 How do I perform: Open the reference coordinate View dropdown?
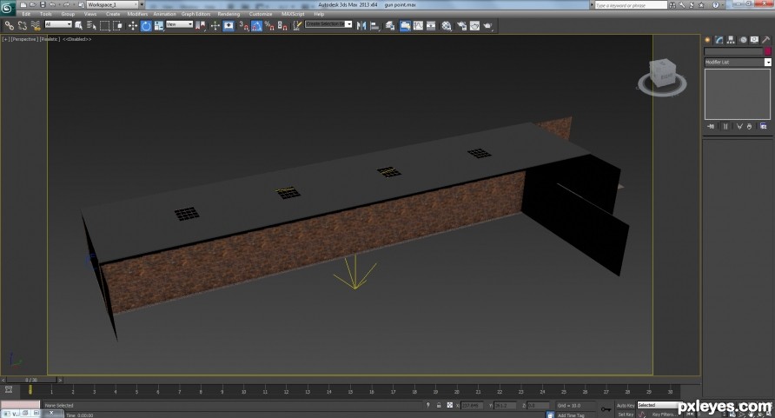point(180,24)
